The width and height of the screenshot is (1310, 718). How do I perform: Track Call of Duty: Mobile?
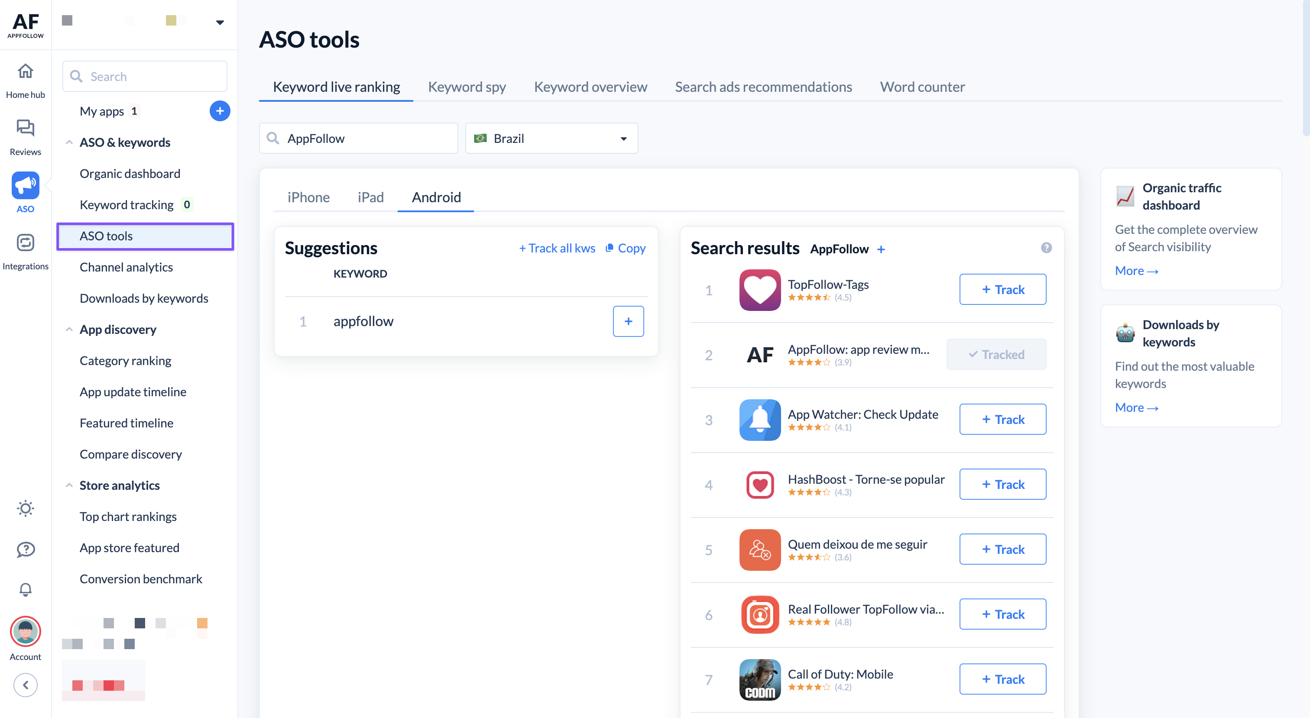coord(1002,679)
